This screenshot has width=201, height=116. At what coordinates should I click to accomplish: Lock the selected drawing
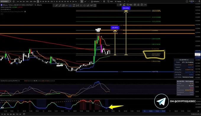138,5
